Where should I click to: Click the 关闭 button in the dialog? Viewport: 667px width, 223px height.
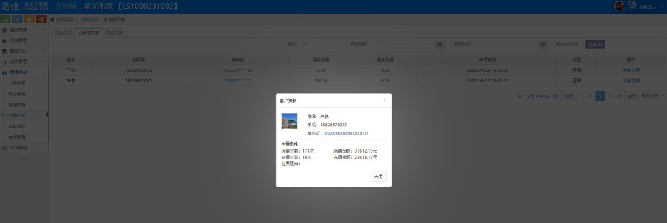[378, 176]
